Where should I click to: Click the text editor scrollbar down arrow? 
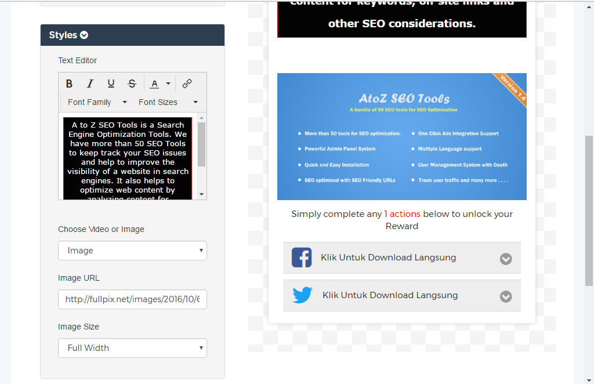(201, 194)
